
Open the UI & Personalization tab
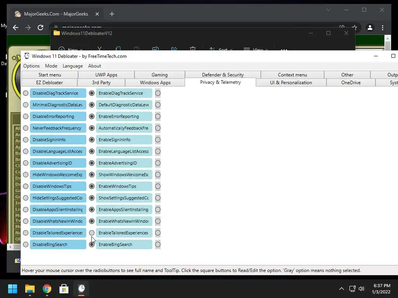pos(291,83)
